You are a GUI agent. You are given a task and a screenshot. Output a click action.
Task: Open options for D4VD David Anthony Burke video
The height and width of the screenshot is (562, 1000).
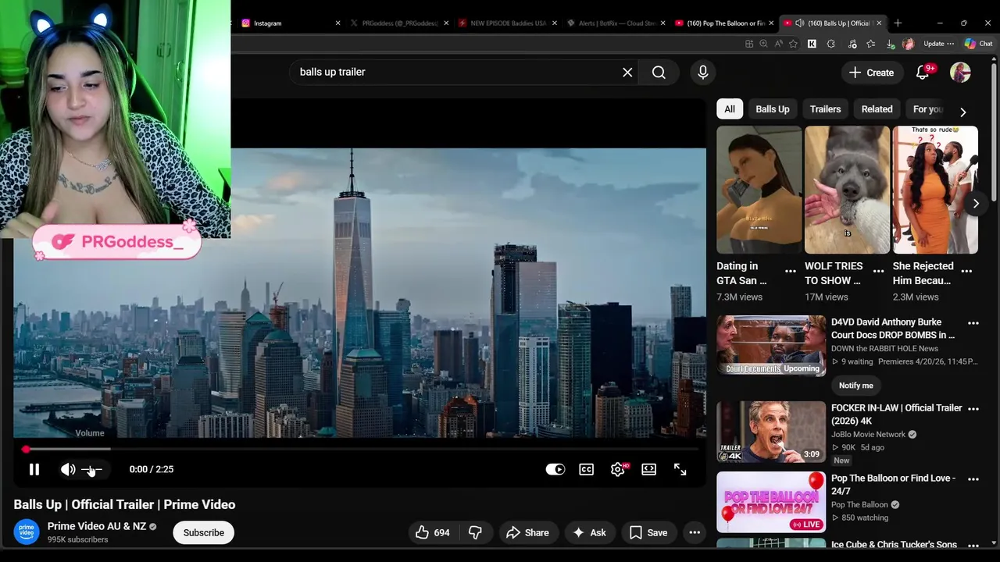pos(973,323)
